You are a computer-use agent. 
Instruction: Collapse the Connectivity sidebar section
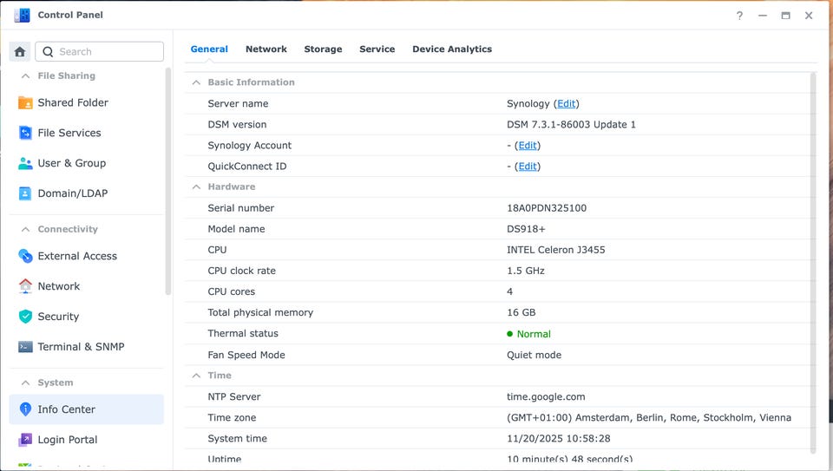(25, 229)
